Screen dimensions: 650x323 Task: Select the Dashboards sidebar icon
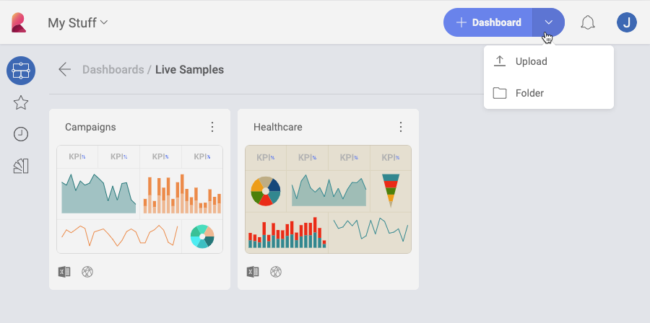click(x=21, y=71)
